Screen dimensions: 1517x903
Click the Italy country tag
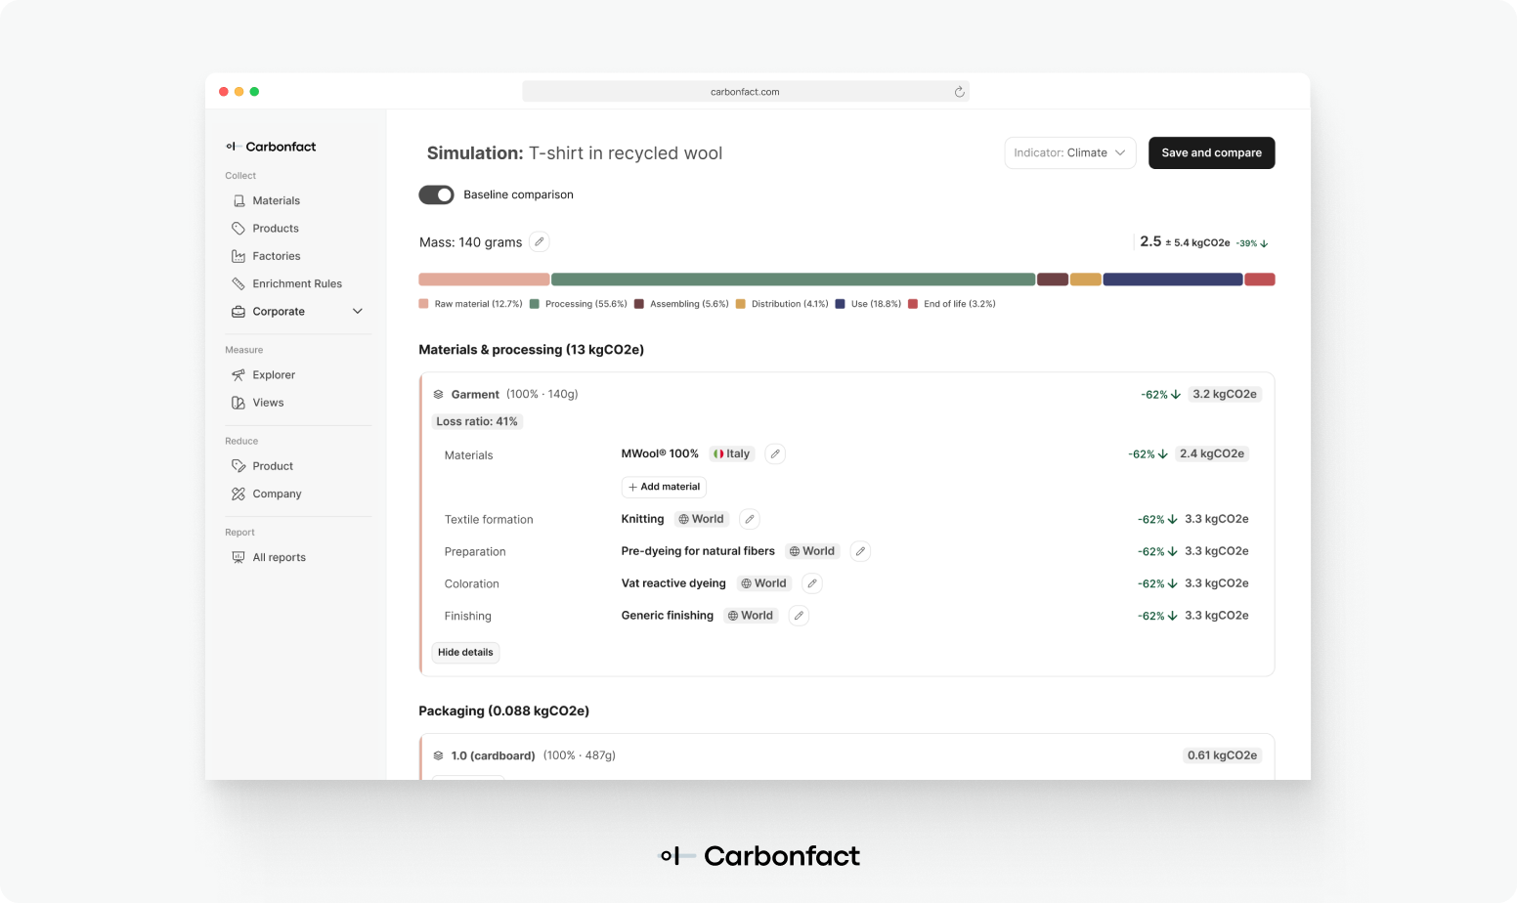click(x=732, y=453)
